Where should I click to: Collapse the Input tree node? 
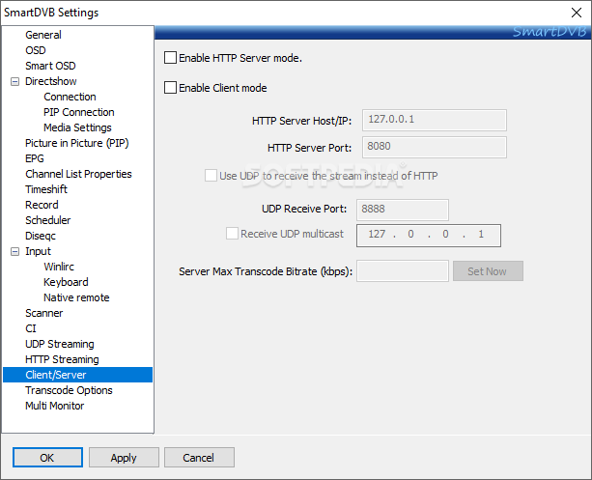pyautogui.click(x=14, y=251)
